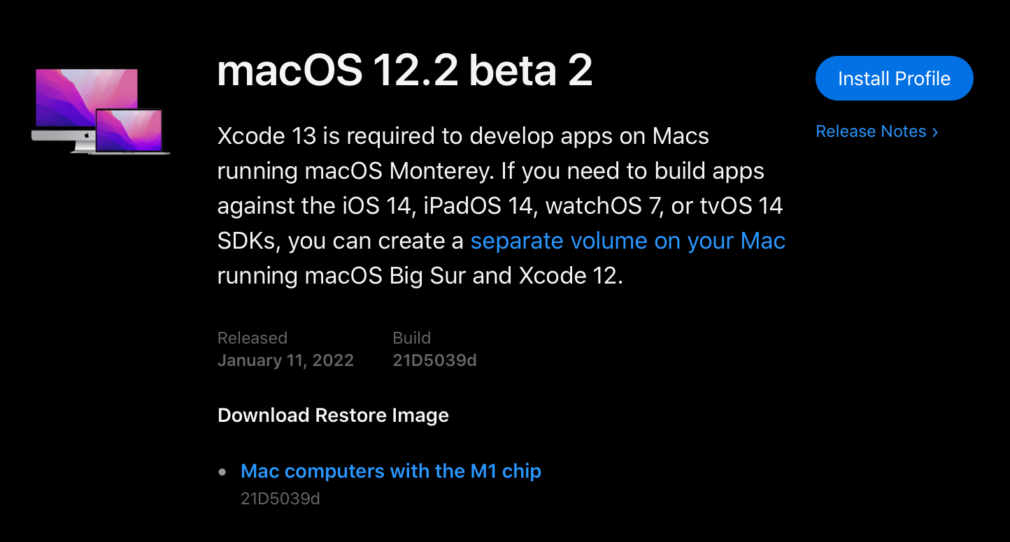Open the Release Notes link
Screen dimensions: 1010x542
coord(871,131)
